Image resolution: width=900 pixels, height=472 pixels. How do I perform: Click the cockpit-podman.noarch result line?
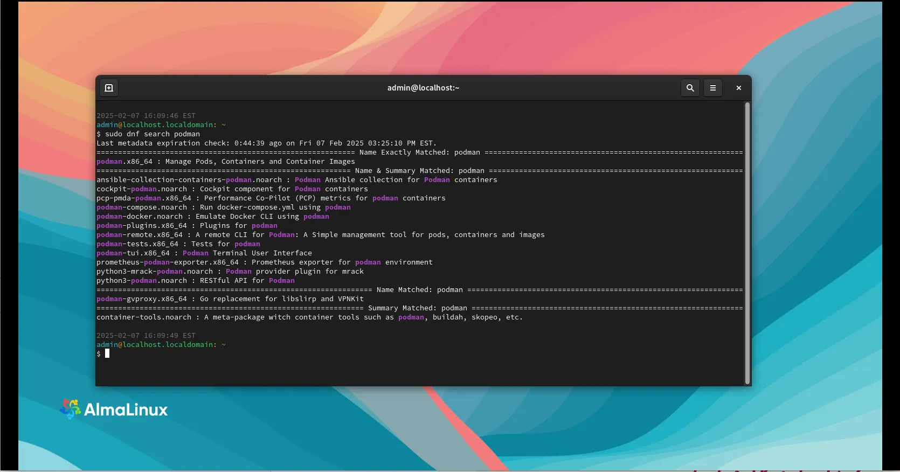point(232,189)
